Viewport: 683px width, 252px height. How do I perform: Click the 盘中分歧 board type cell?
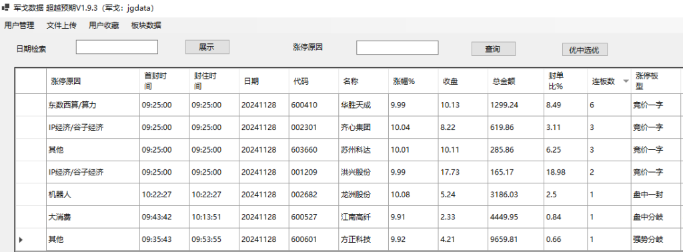(x=656, y=217)
